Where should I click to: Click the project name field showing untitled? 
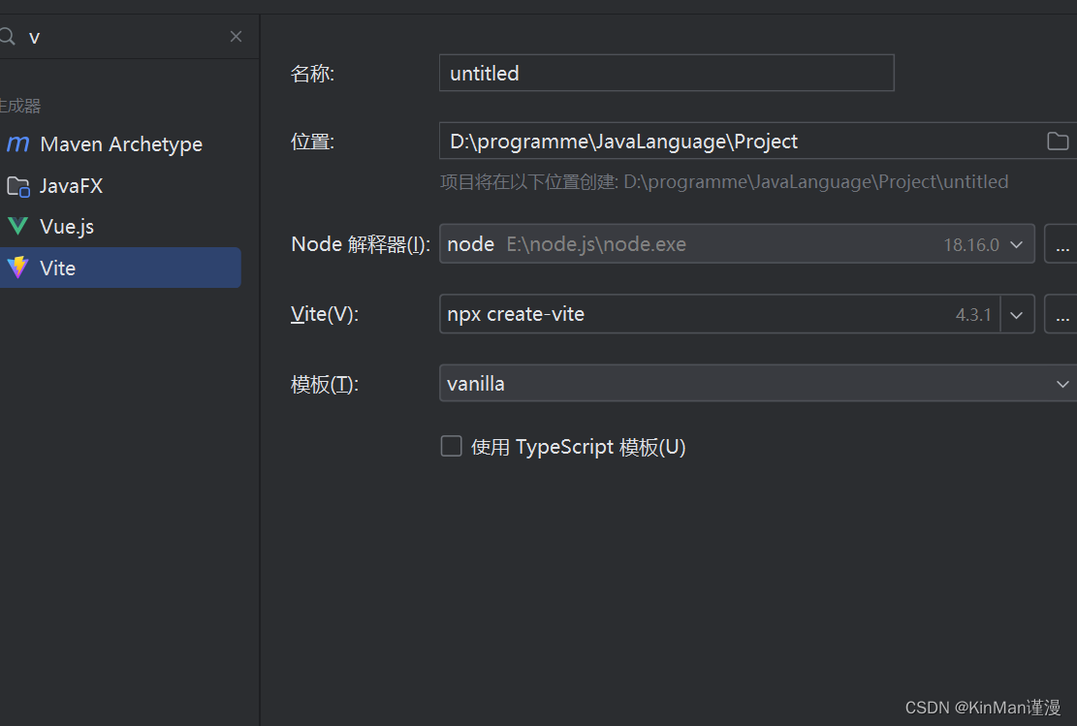666,73
